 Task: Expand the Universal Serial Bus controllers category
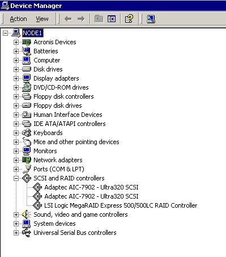(16, 233)
